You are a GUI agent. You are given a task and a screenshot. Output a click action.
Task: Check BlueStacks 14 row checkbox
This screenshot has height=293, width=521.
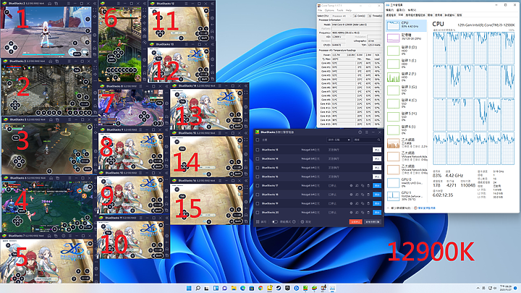[257, 158]
